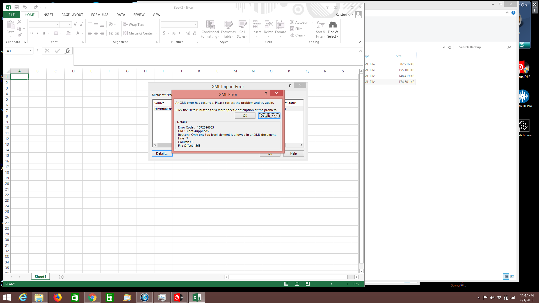Click the AutoSum sigma icon
Viewport: 539px width, 303px height.
click(x=292, y=22)
